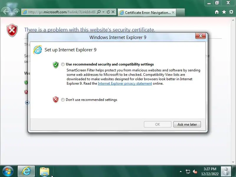Expand the More information arrow on the page

click(x=27, y=103)
